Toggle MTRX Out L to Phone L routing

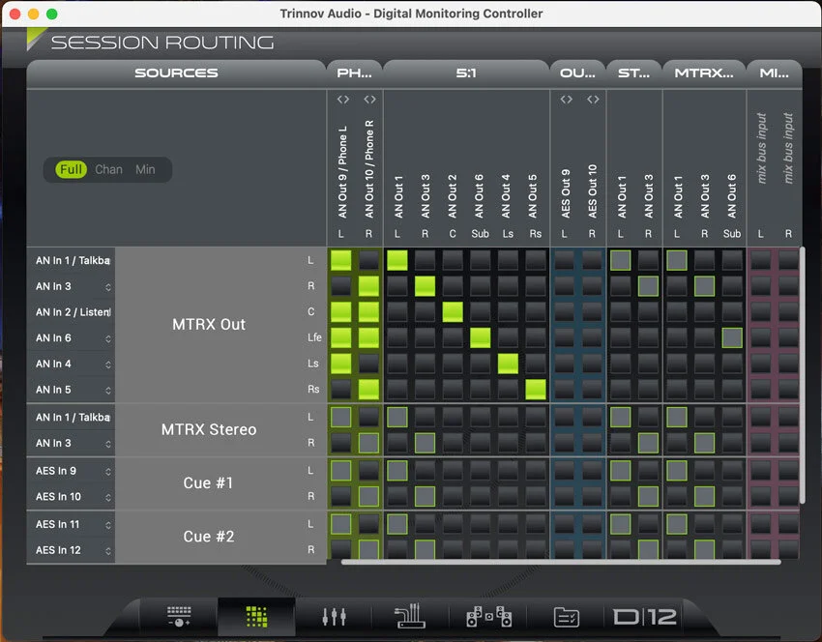click(x=341, y=260)
